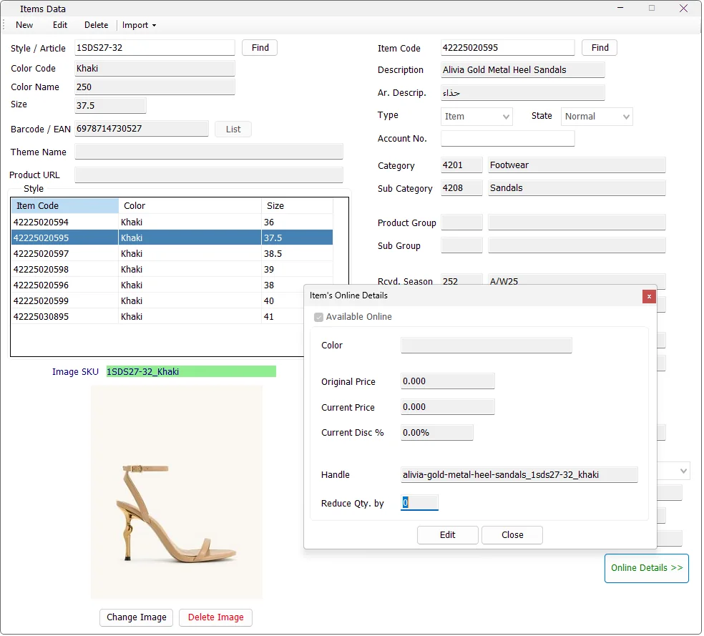The height and width of the screenshot is (636, 704).
Task: Open the Online Details >> button
Action: [x=647, y=569]
